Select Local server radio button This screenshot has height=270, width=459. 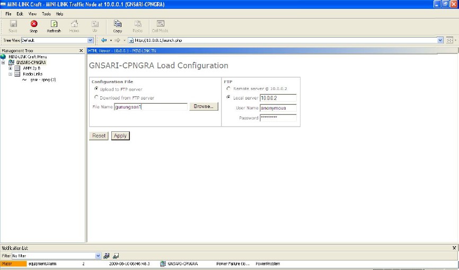(x=228, y=97)
